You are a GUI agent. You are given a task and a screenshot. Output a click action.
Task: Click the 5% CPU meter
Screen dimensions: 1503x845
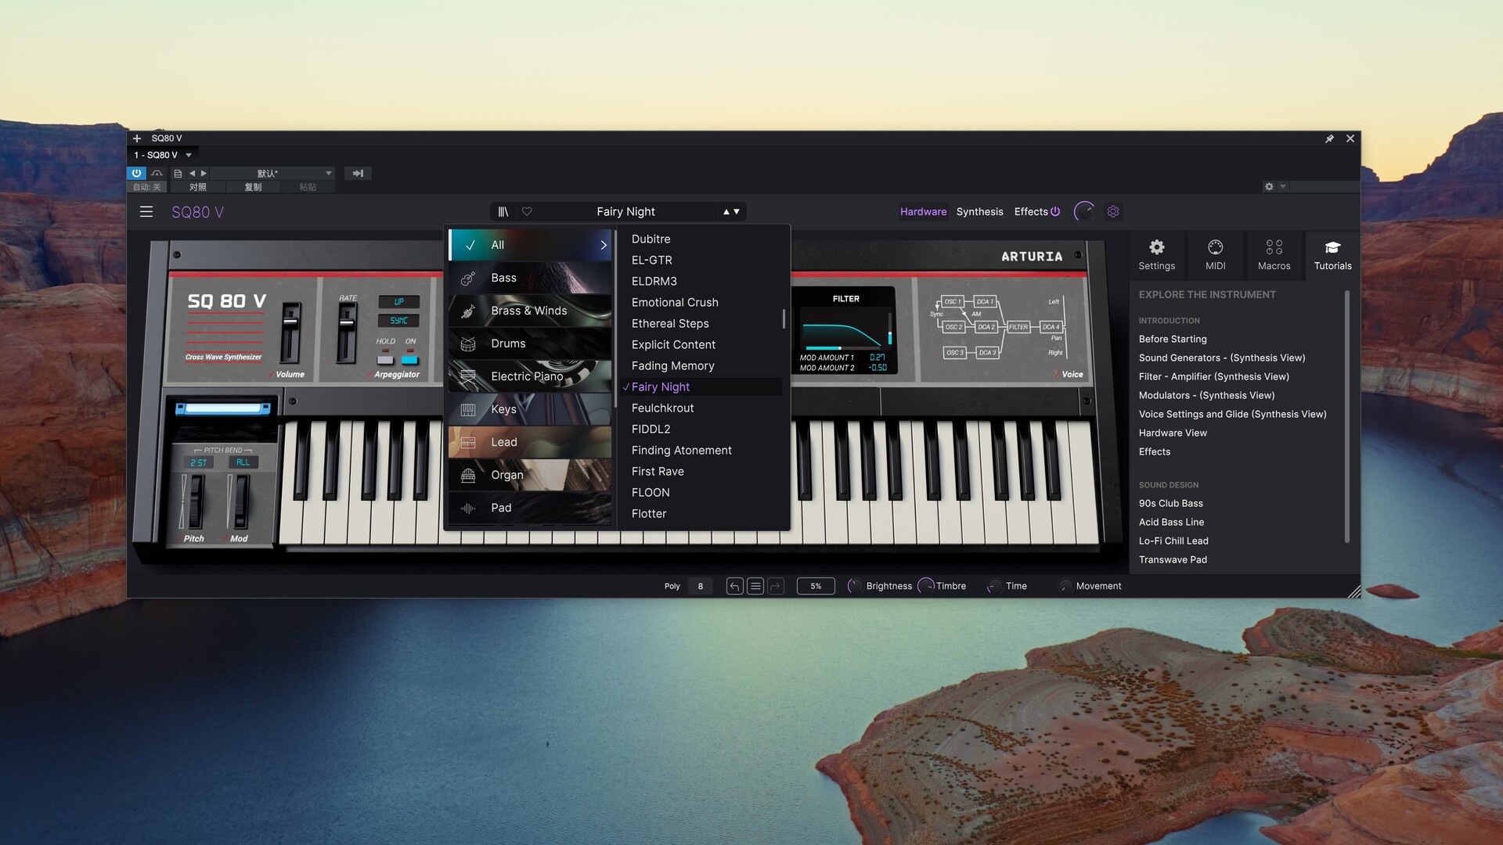point(816,586)
